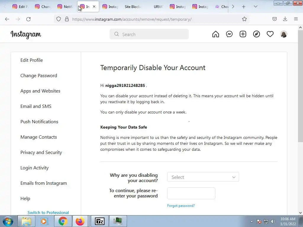
Task: Focus the re-enter password field
Action: (x=191, y=193)
